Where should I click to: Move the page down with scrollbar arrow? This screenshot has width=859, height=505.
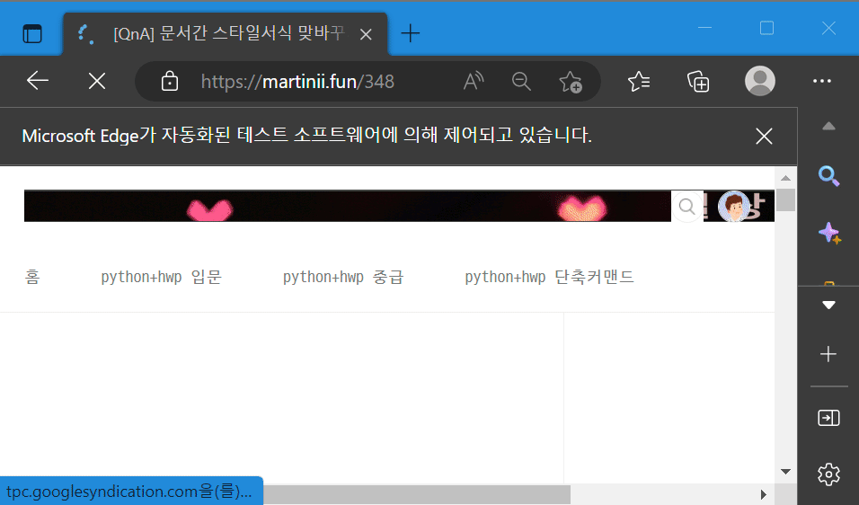click(x=785, y=472)
